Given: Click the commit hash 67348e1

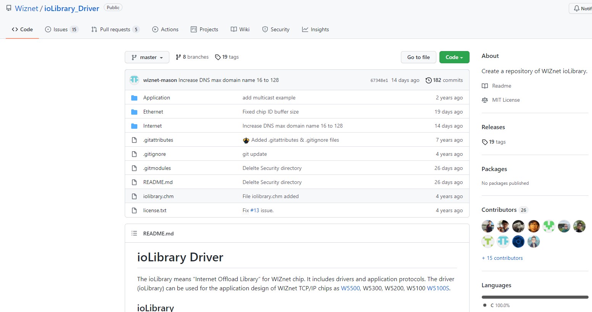Looking at the screenshot, I should click(x=379, y=80).
